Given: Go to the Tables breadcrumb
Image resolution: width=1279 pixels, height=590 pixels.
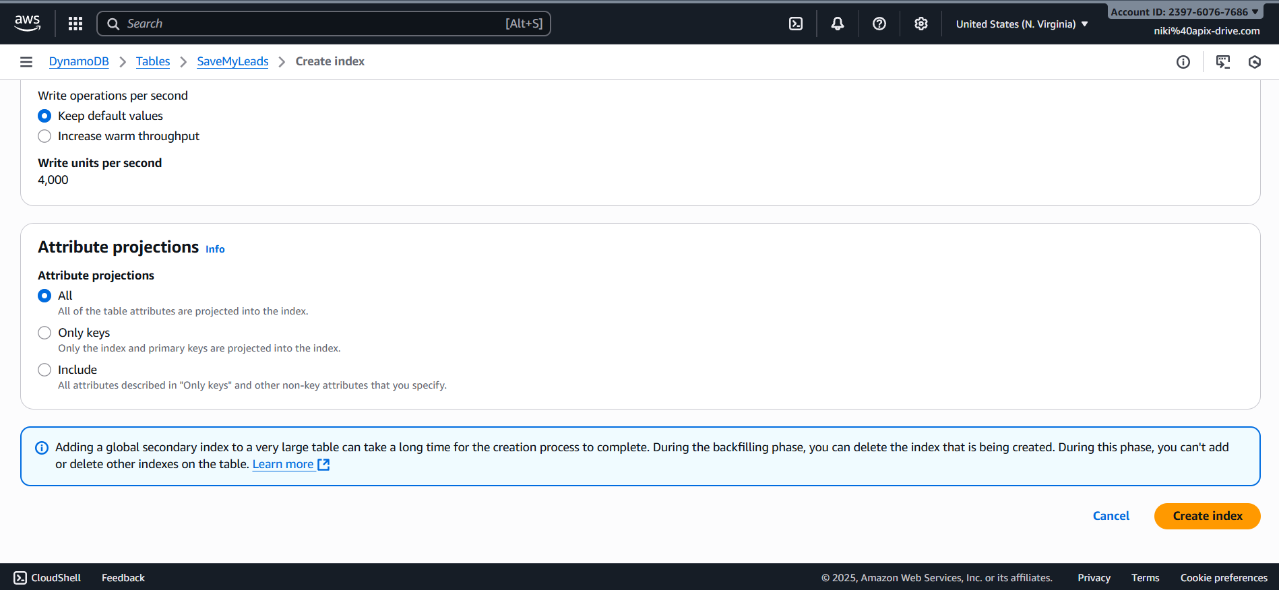Looking at the screenshot, I should coord(153,61).
